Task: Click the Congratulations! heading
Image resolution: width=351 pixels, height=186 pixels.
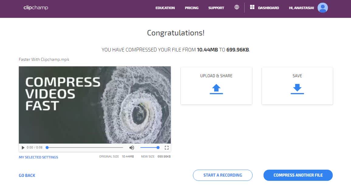Action: (176, 33)
